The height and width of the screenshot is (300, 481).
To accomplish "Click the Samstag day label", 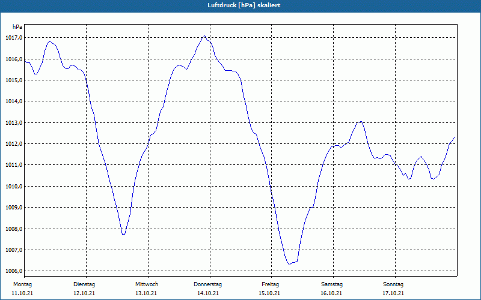I will [x=332, y=284].
